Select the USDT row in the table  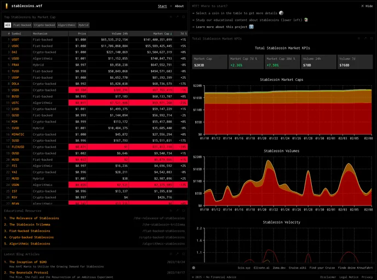click(x=94, y=39)
